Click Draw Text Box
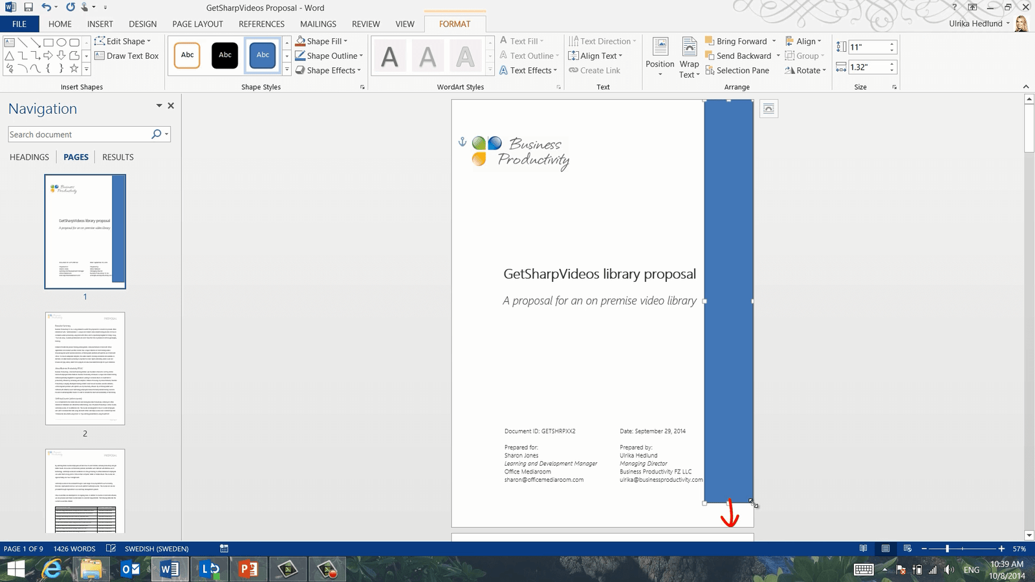 [x=126, y=56]
